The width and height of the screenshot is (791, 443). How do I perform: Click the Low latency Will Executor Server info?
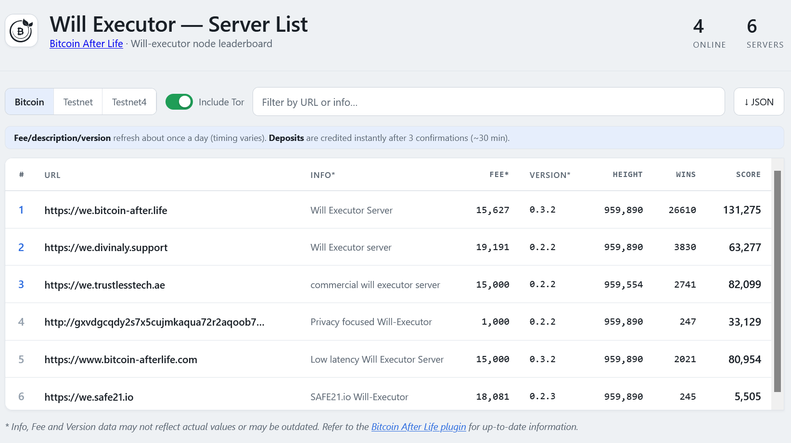pyautogui.click(x=377, y=359)
